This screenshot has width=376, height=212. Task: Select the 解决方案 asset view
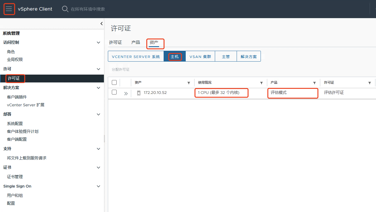coord(249,56)
